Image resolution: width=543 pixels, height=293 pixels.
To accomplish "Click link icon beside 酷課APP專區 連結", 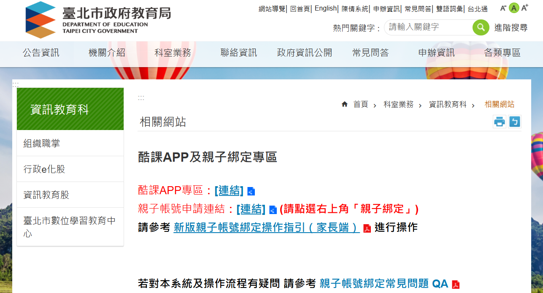I will pos(251,191).
